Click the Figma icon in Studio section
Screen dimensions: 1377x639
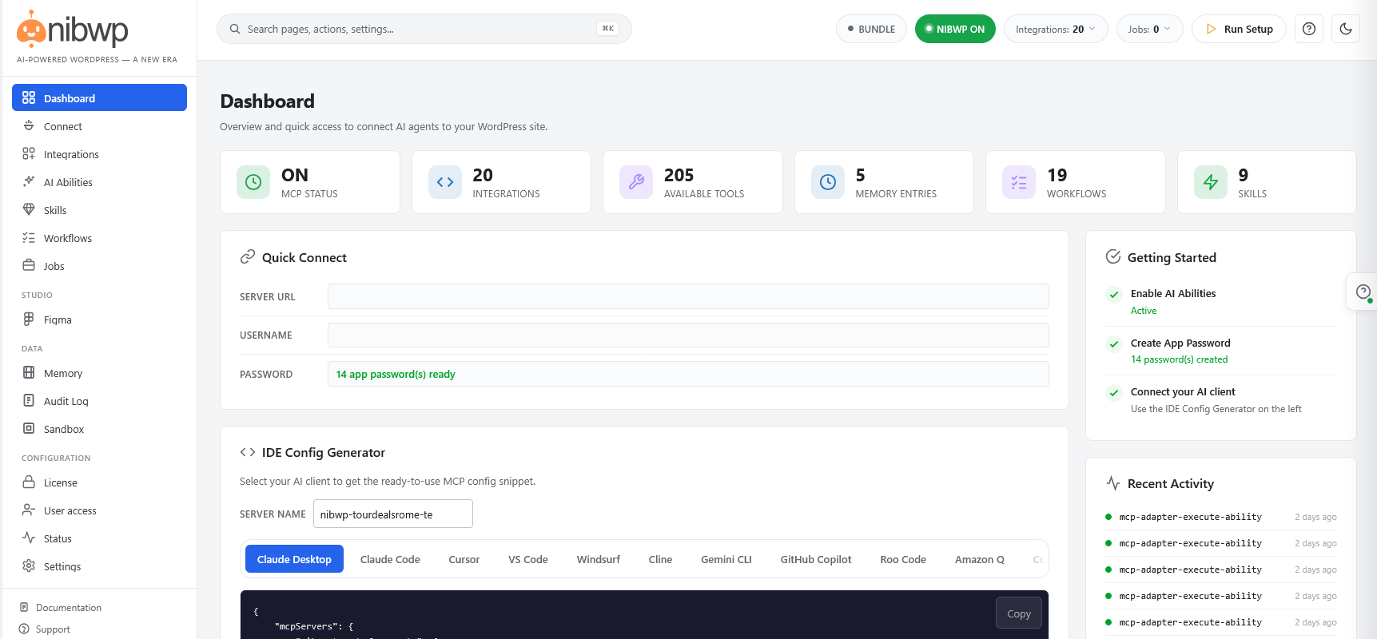point(29,319)
